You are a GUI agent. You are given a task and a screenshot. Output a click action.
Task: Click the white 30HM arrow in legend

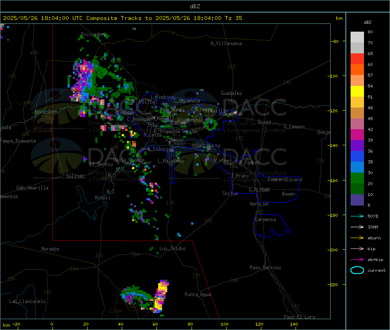pyautogui.click(x=357, y=227)
